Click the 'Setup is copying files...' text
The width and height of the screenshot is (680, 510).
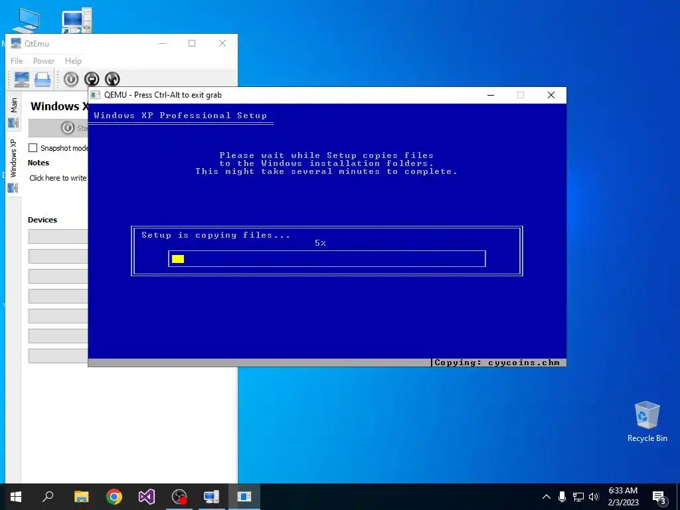216,235
